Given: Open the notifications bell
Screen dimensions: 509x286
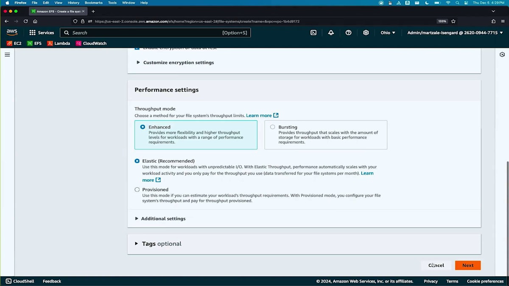Looking at the screenshot, I should (x=331, y=33).
